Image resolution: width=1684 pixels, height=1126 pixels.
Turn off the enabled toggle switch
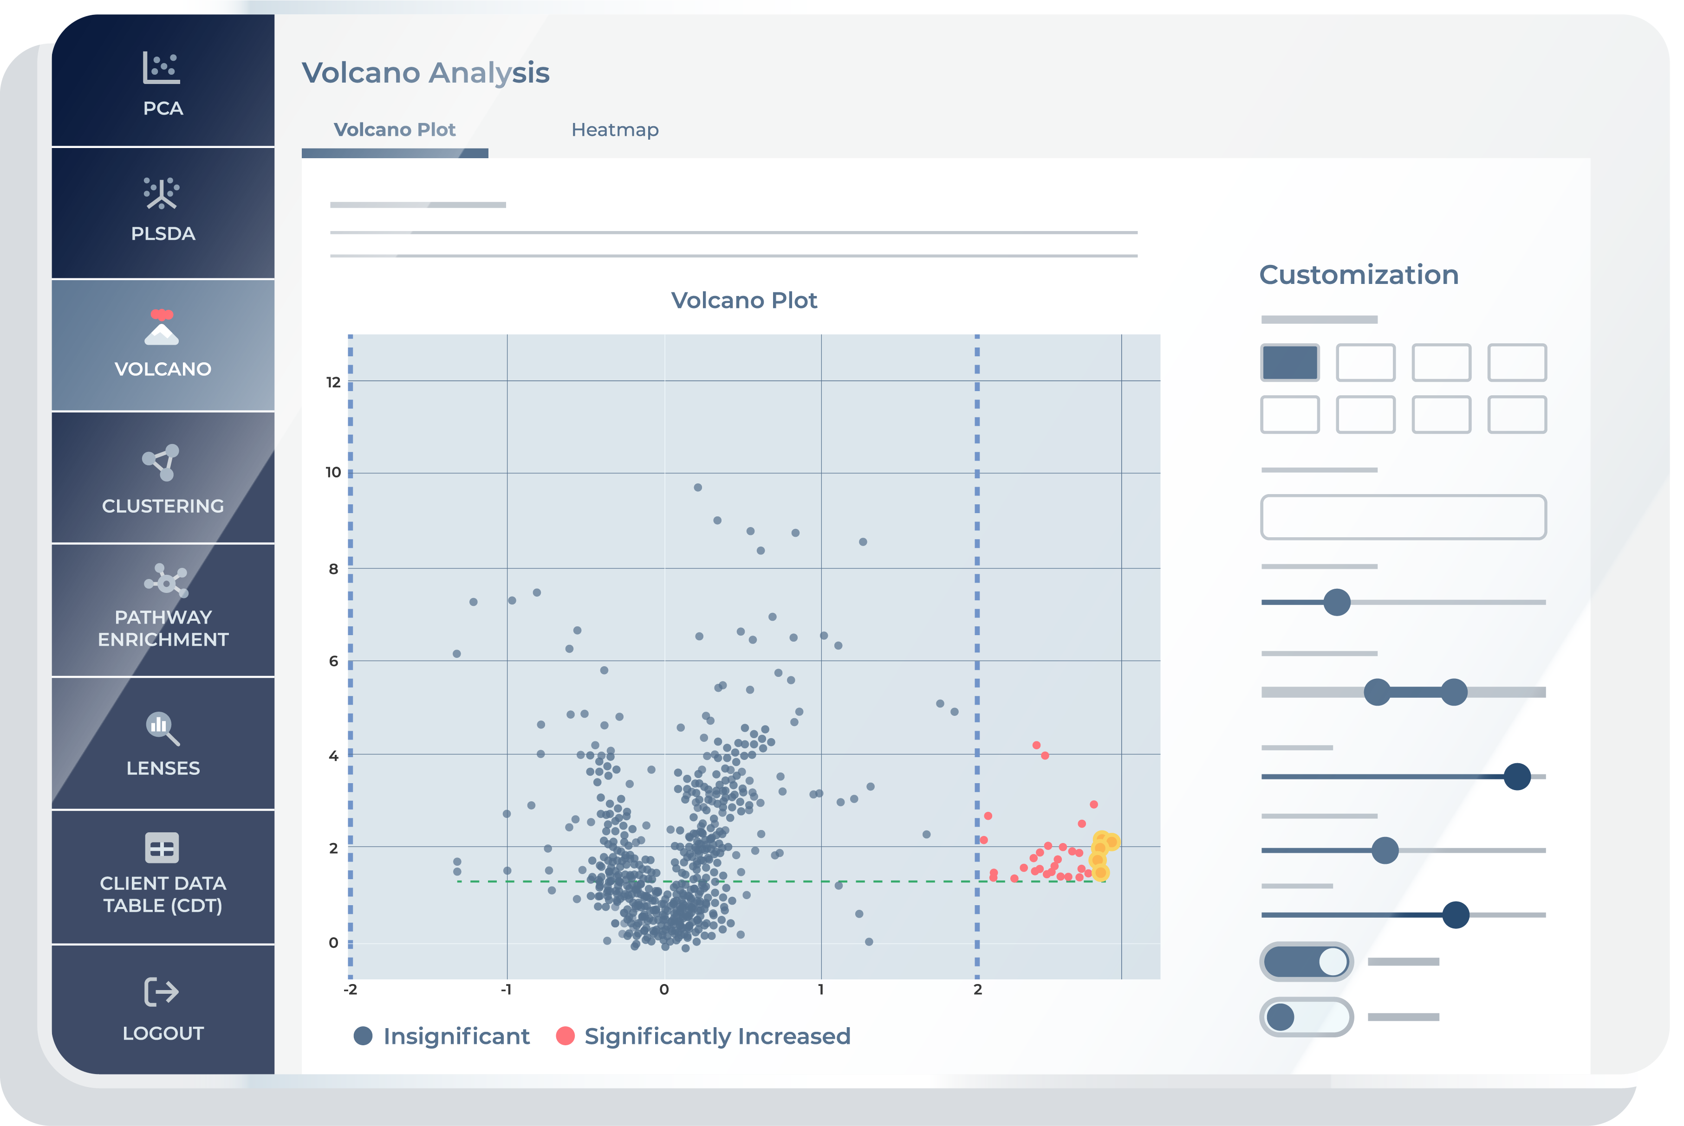point(1306,962)
